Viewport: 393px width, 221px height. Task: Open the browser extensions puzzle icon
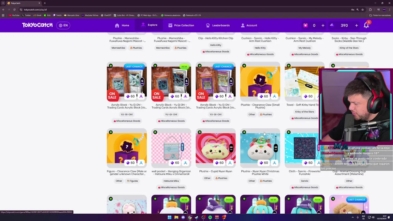[370, 10]
